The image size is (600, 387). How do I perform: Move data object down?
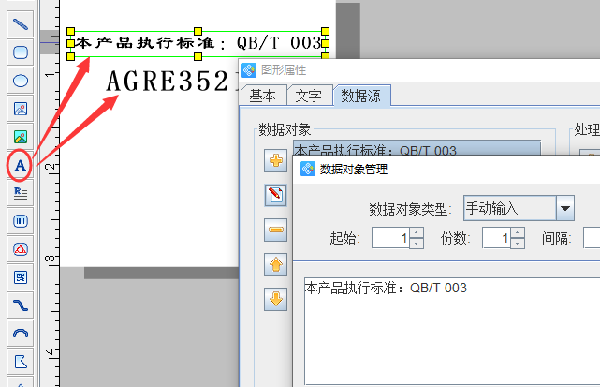point(276,300)
